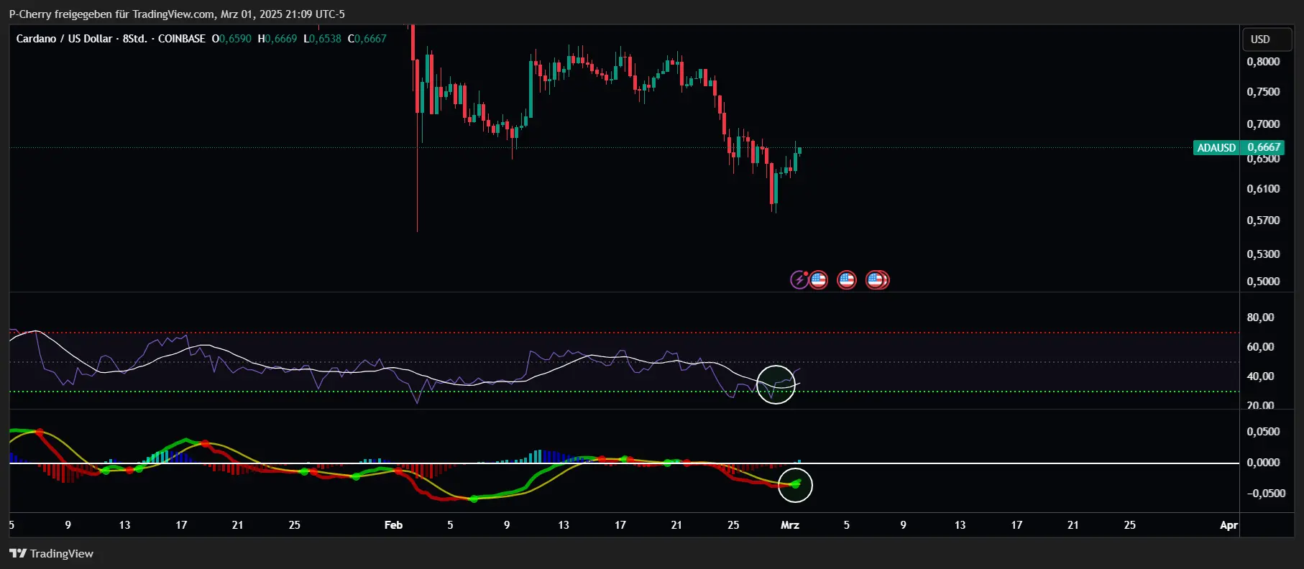Click the 0,0000 MACD axis label
Screen dimensions: 1304x569
[1263, 463]
